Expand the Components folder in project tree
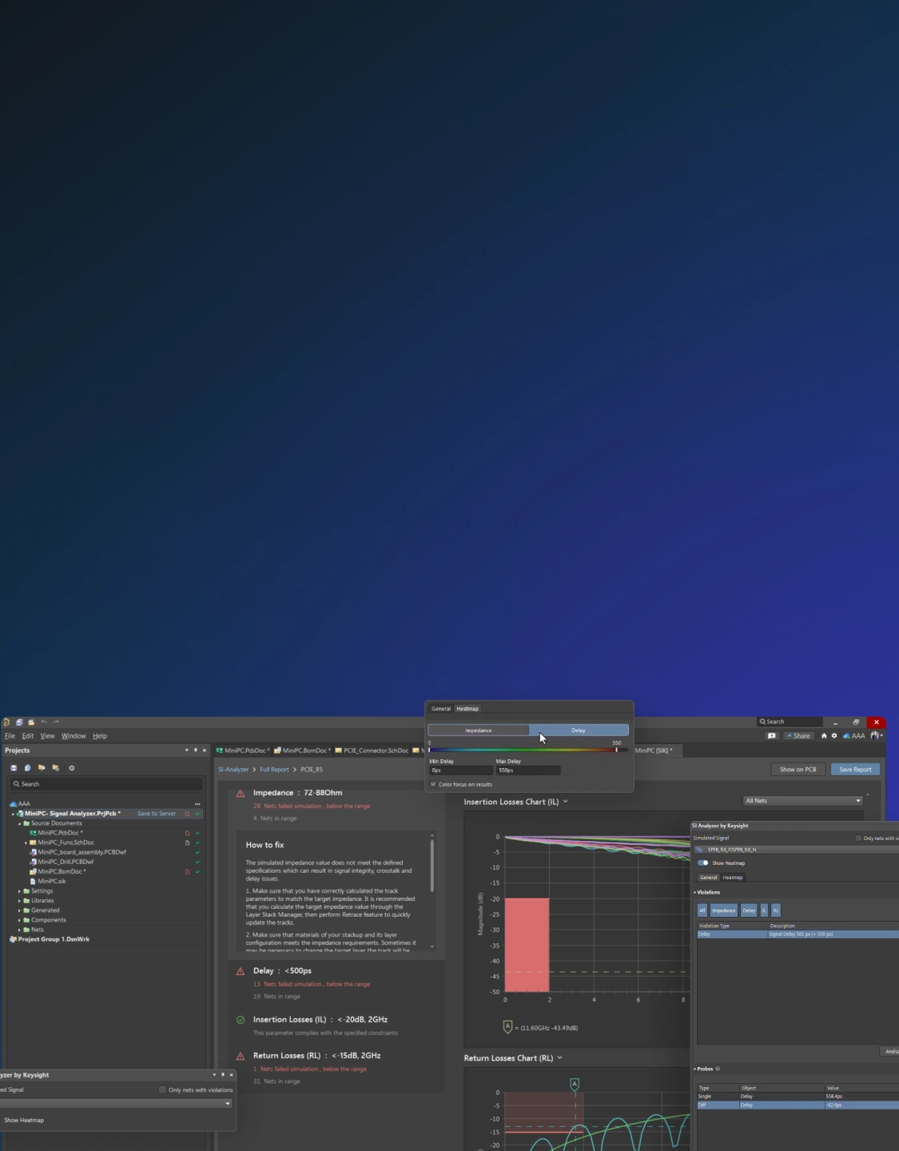Viewport: 899px width, 1151px height. point(19,920)
